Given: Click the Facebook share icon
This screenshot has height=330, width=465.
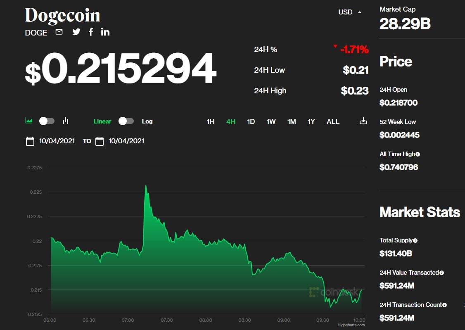Looking at the screenshot, I should [91, 32].
